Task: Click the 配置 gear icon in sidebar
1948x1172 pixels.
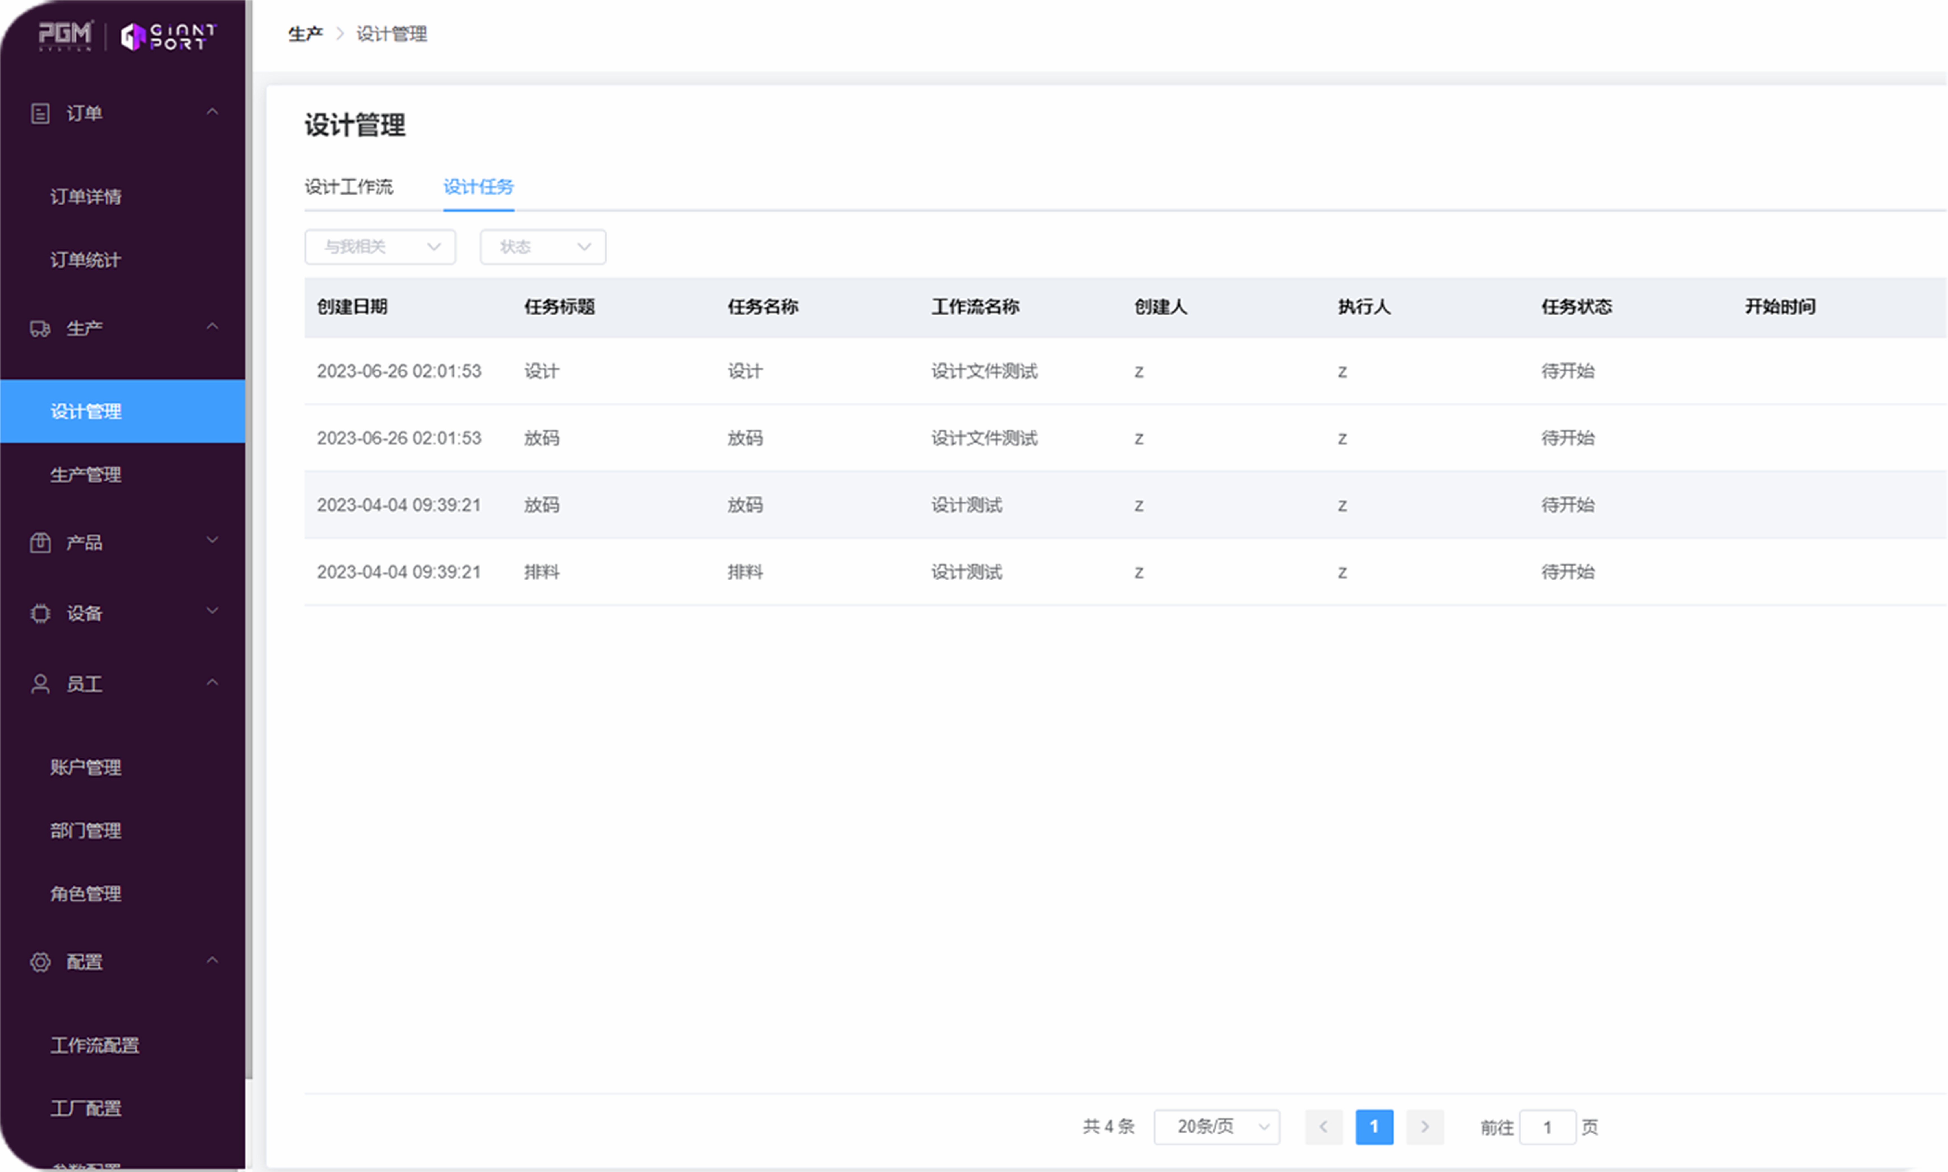Action: pyautogui.click(x=40, y=962)
